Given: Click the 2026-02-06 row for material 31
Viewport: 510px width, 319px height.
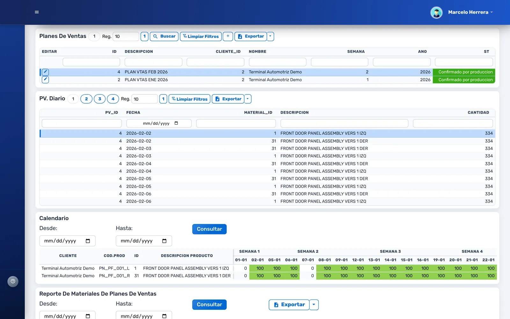Looking at the screenshot, I should (267, 194).
